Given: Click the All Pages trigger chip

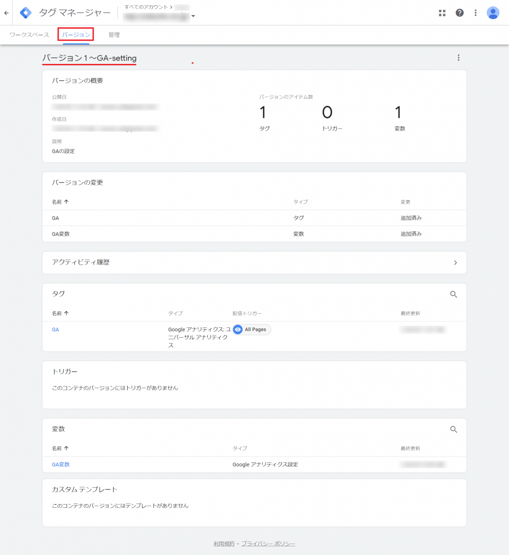Looking at the screenshot, I should click(x=252, y=330).
